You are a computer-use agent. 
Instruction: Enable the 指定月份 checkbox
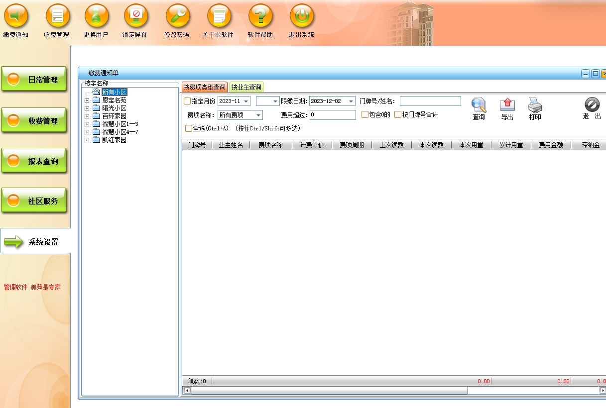coord(187,102)
